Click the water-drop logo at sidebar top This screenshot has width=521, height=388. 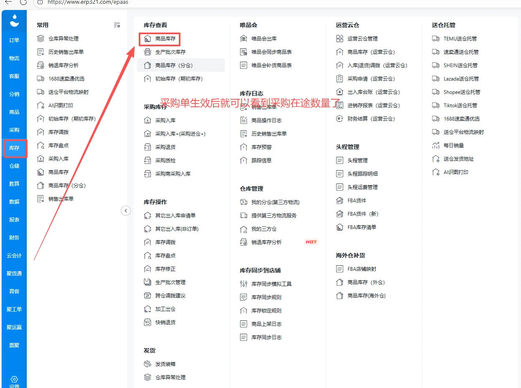click(x=15, y=20)
